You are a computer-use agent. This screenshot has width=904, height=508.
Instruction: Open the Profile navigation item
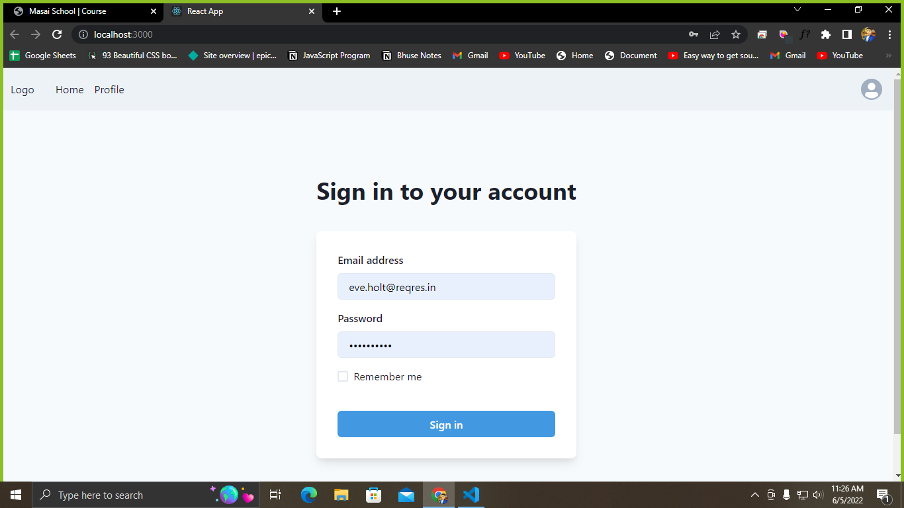click(x=109, y=89)
